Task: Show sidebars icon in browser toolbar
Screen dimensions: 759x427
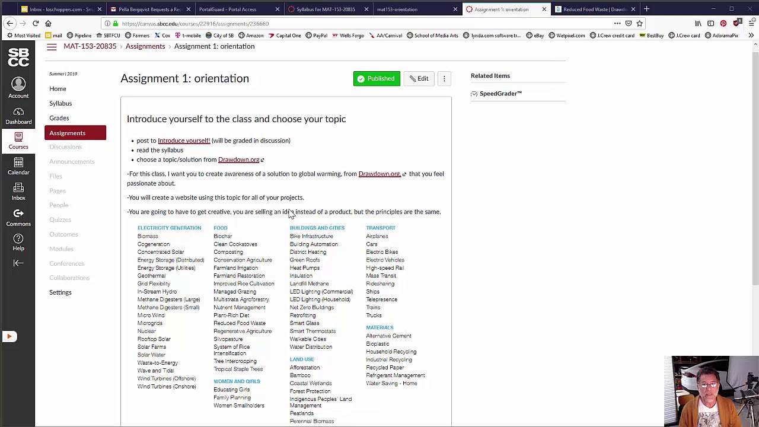Action: (710, 23)
